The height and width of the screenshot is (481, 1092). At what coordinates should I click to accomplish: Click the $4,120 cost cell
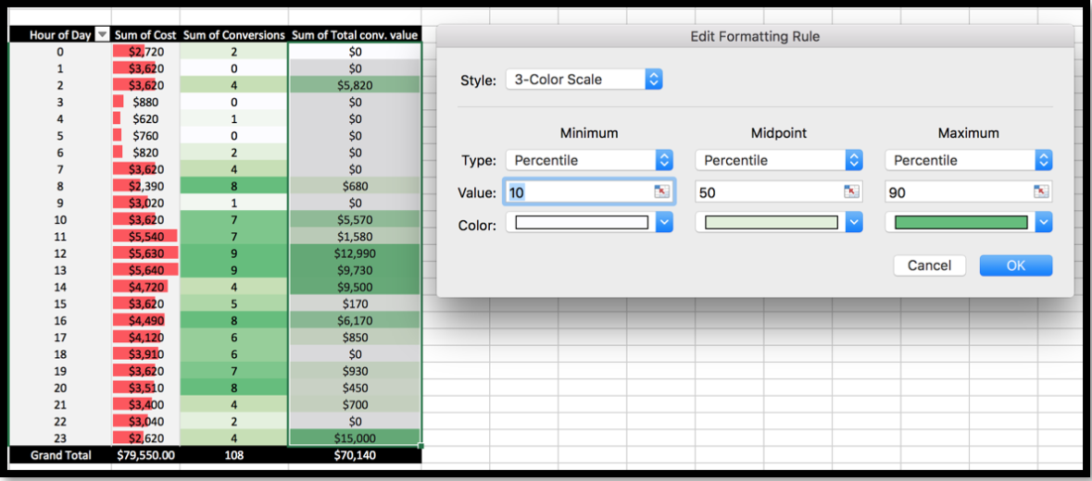145,337
